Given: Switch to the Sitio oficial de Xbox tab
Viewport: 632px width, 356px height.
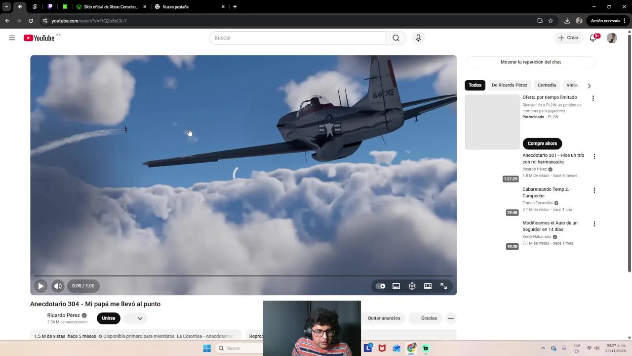Looking at the screenshot, I should 110,7.
